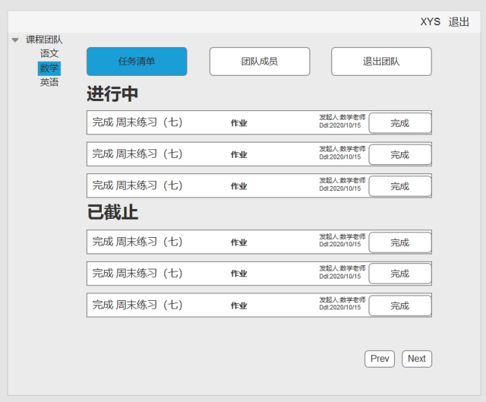Click 完成 on second 已截止 task
Image resolution: width=486 pixels, height=402 pixels.
click(400, 274)
